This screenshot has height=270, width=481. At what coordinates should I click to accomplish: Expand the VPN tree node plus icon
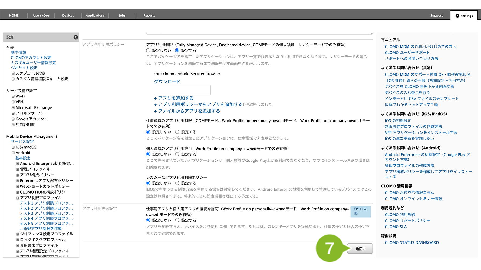coord(13,102)
